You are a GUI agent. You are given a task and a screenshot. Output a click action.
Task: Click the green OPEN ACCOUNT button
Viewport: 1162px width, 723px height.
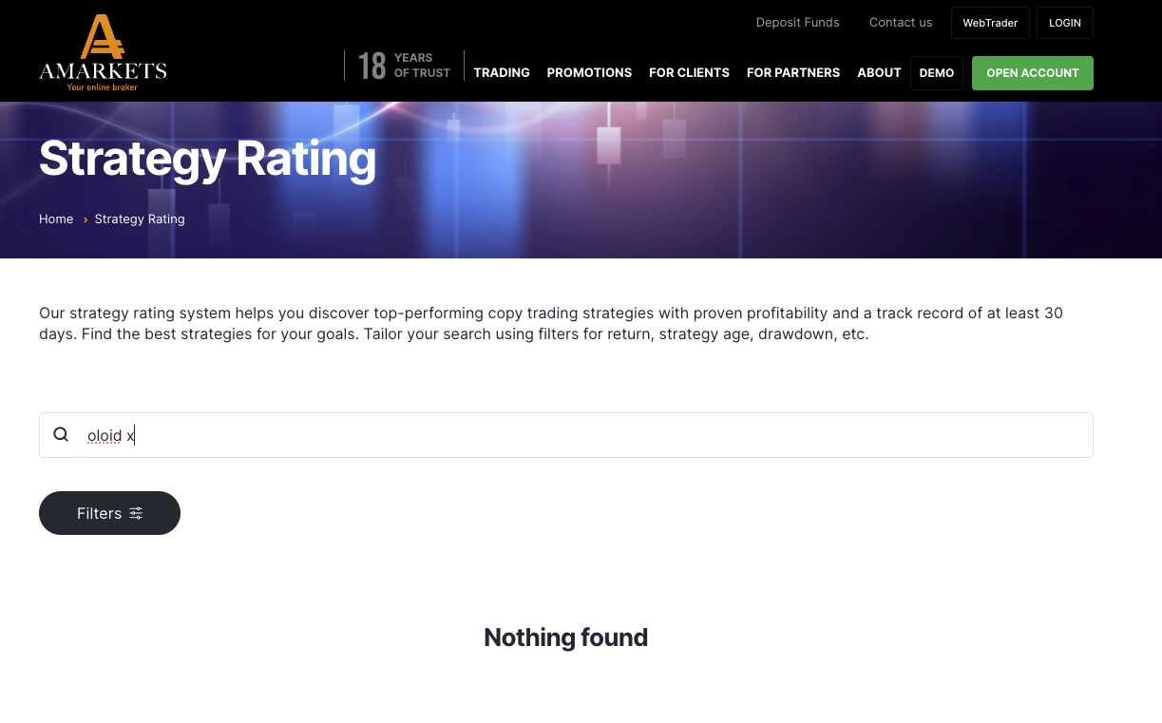(x=1033, y=73)
